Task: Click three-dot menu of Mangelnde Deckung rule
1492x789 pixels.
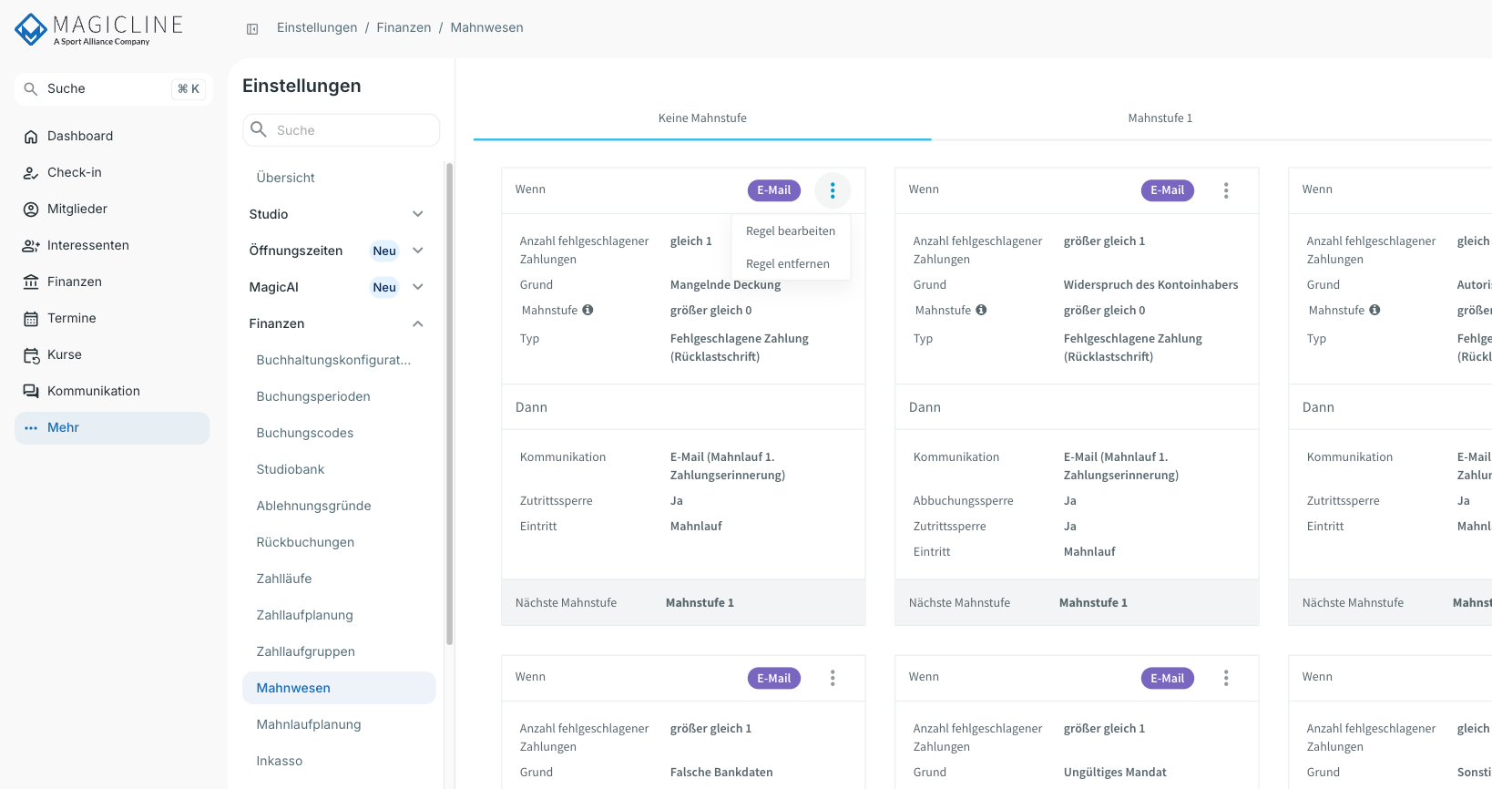Action: click(x=833, y=190)
